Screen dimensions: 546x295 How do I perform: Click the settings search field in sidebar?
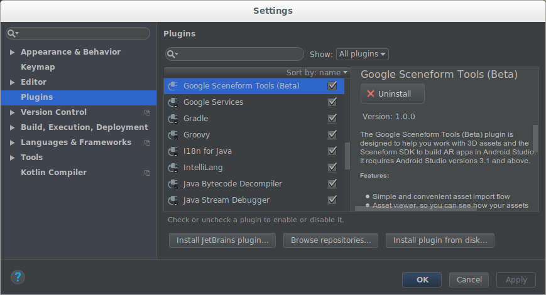(82, 33)
